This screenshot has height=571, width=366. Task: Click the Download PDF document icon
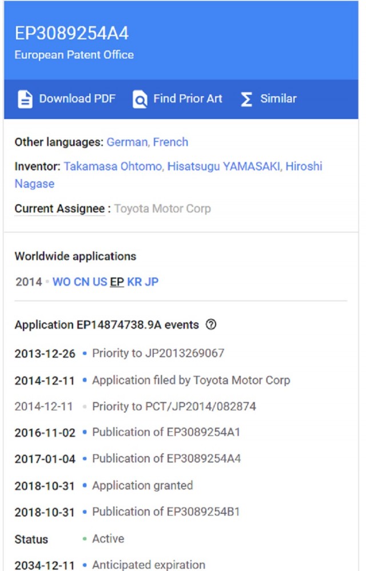pyautogui.click(x=25, y=99)
